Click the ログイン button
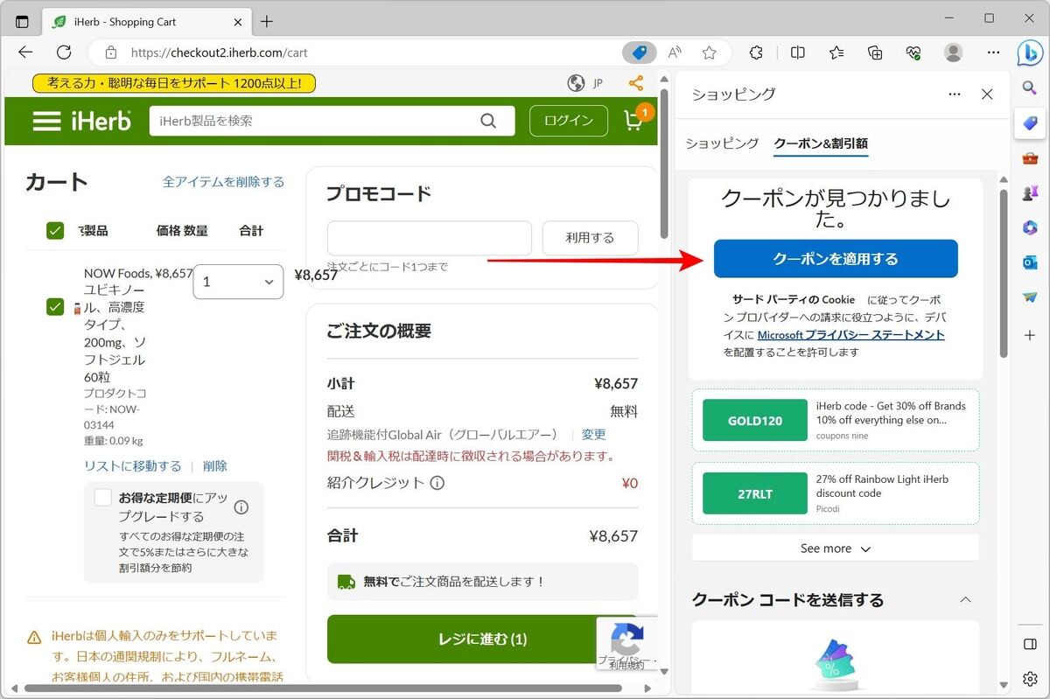The height and width of the screenshot is (699, 1050). click(569, 121)
